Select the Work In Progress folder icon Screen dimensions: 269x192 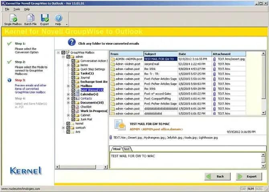pyautogui.click(x=77, y=111)
